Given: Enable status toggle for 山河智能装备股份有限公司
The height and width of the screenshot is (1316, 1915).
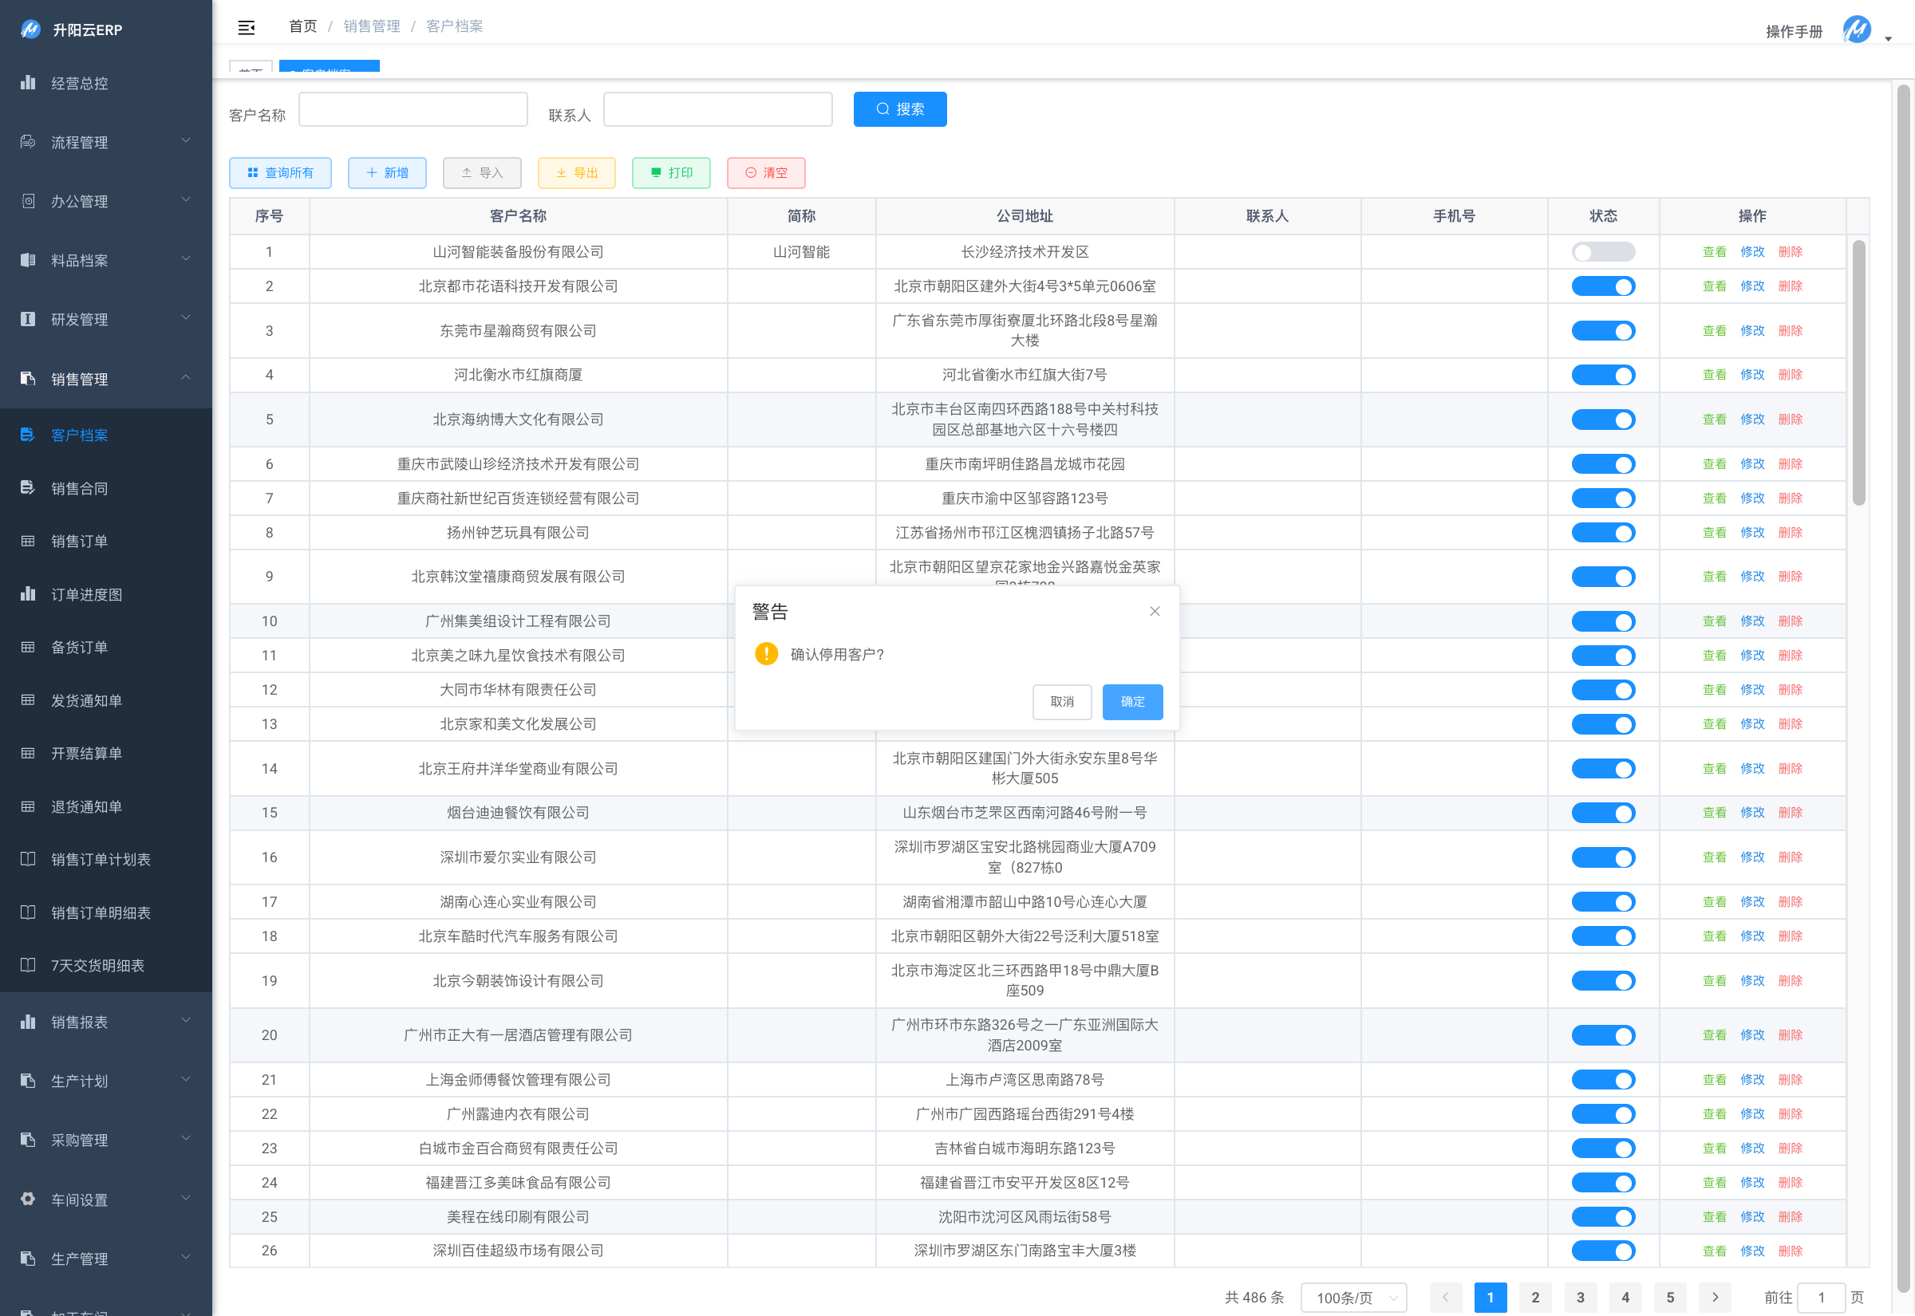Looking at the screenshot, I should point(1602,251).
